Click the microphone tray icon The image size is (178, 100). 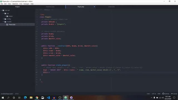(x=154, y=97)
